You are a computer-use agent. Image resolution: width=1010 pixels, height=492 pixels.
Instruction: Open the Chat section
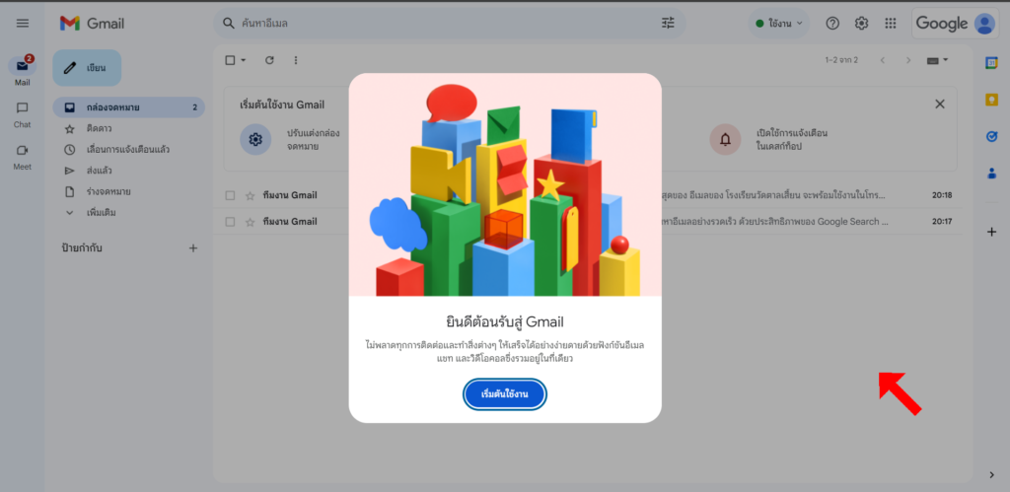[x=23, y=114]
